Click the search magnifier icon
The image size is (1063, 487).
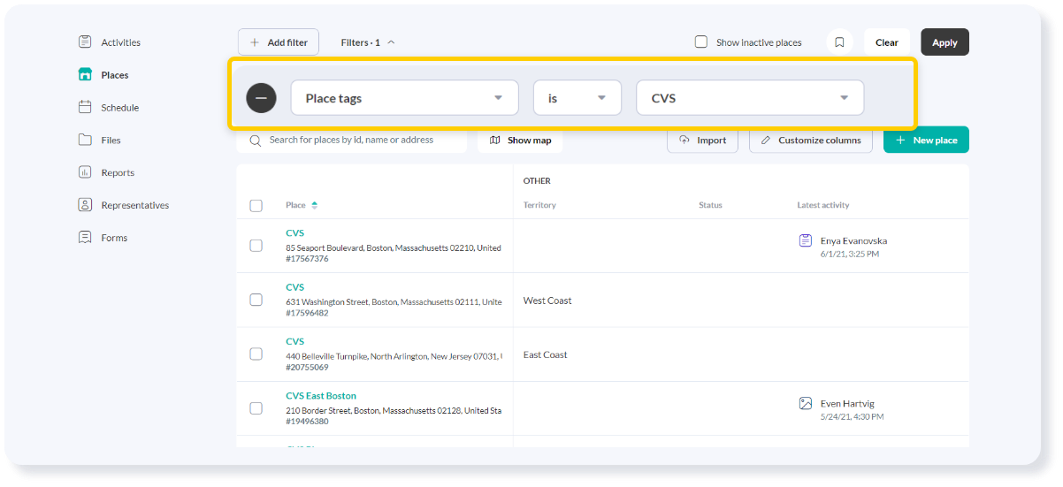point(256,140)
